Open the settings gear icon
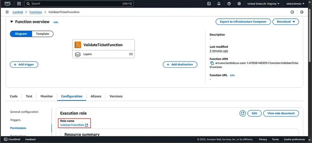Image resolution: width=312 pixels, height=143 pixels. [x=239, y=4]
